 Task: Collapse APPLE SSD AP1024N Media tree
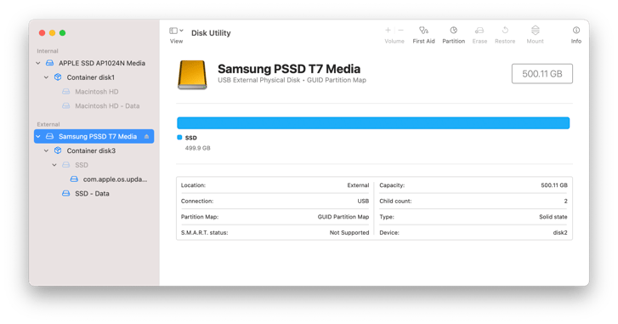[x=38, y=63]
